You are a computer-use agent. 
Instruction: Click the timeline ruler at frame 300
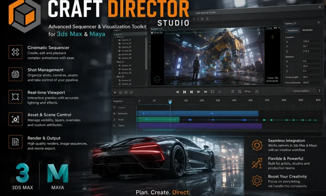(218, 101)
